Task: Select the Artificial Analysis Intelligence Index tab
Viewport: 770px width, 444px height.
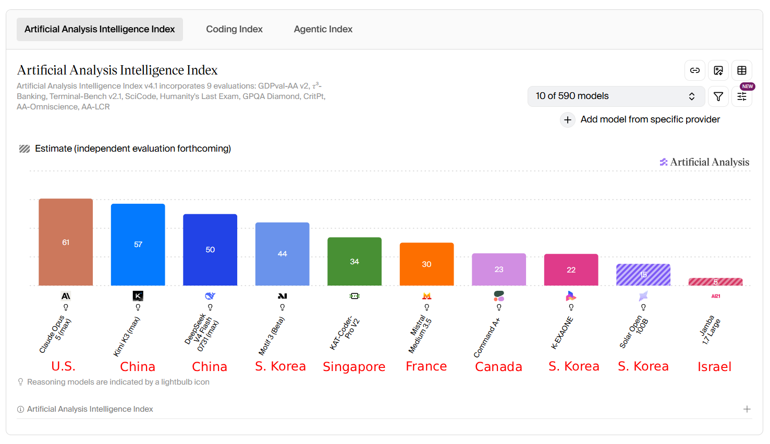Action: (x=100, y=29)
